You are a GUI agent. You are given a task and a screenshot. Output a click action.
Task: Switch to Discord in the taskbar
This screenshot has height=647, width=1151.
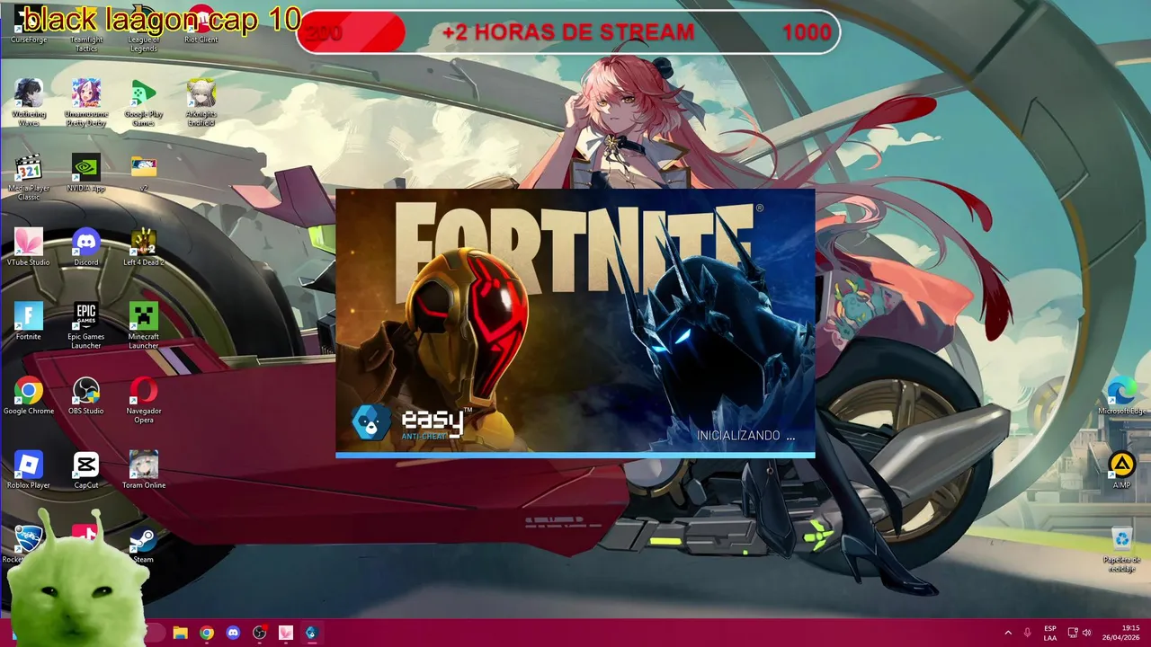[234, 633]
